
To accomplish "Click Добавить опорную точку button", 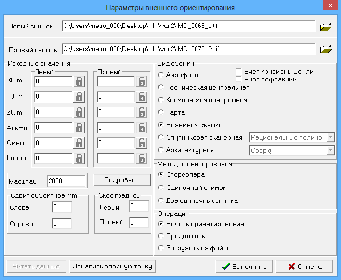I will tap(112, 267).
